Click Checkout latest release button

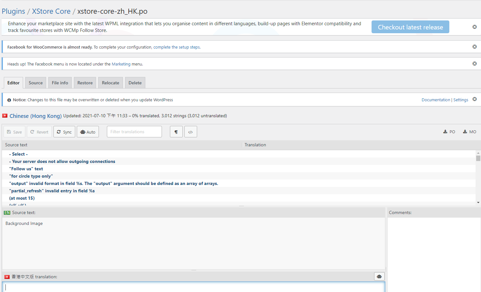click(410, 27)
